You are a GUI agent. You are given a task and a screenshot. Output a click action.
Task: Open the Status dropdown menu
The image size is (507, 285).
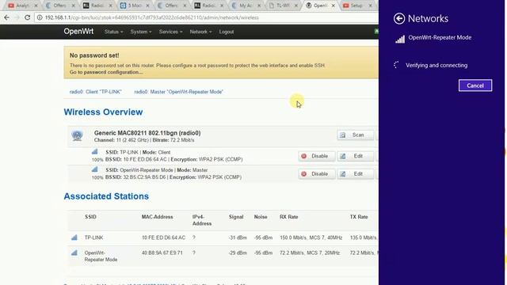click(113, 32)
